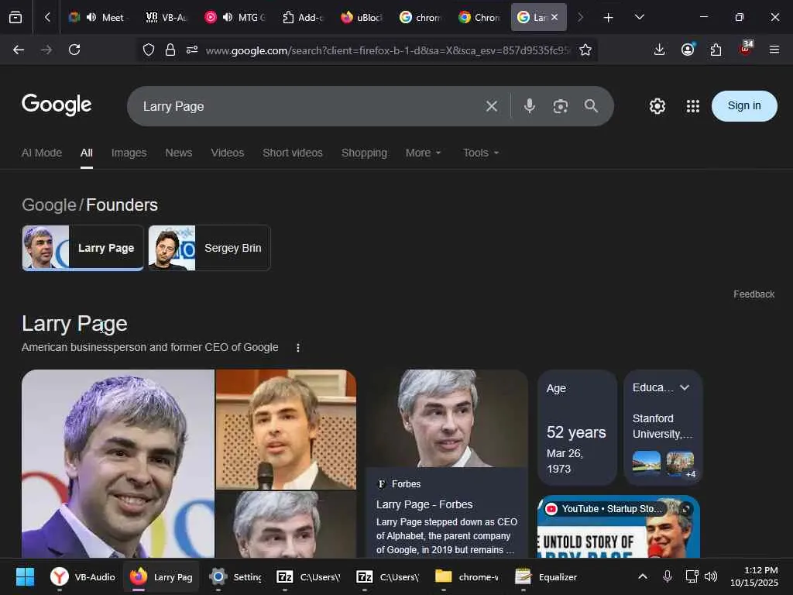This screenshot has width=793, height=595.
Task: Open the YouTube Startup Stories video
Action: click(x=619, y=526)
